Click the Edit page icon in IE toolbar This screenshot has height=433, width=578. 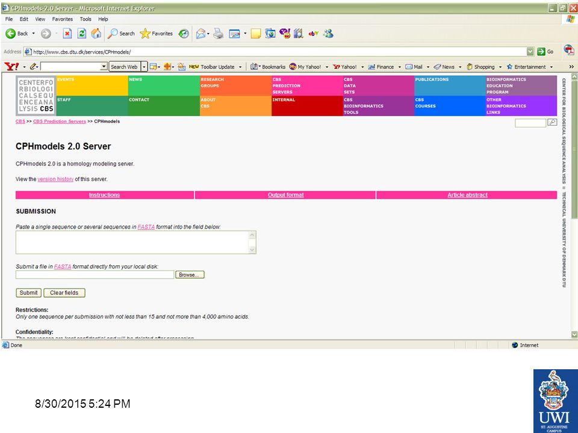click(x=234, y=34)
